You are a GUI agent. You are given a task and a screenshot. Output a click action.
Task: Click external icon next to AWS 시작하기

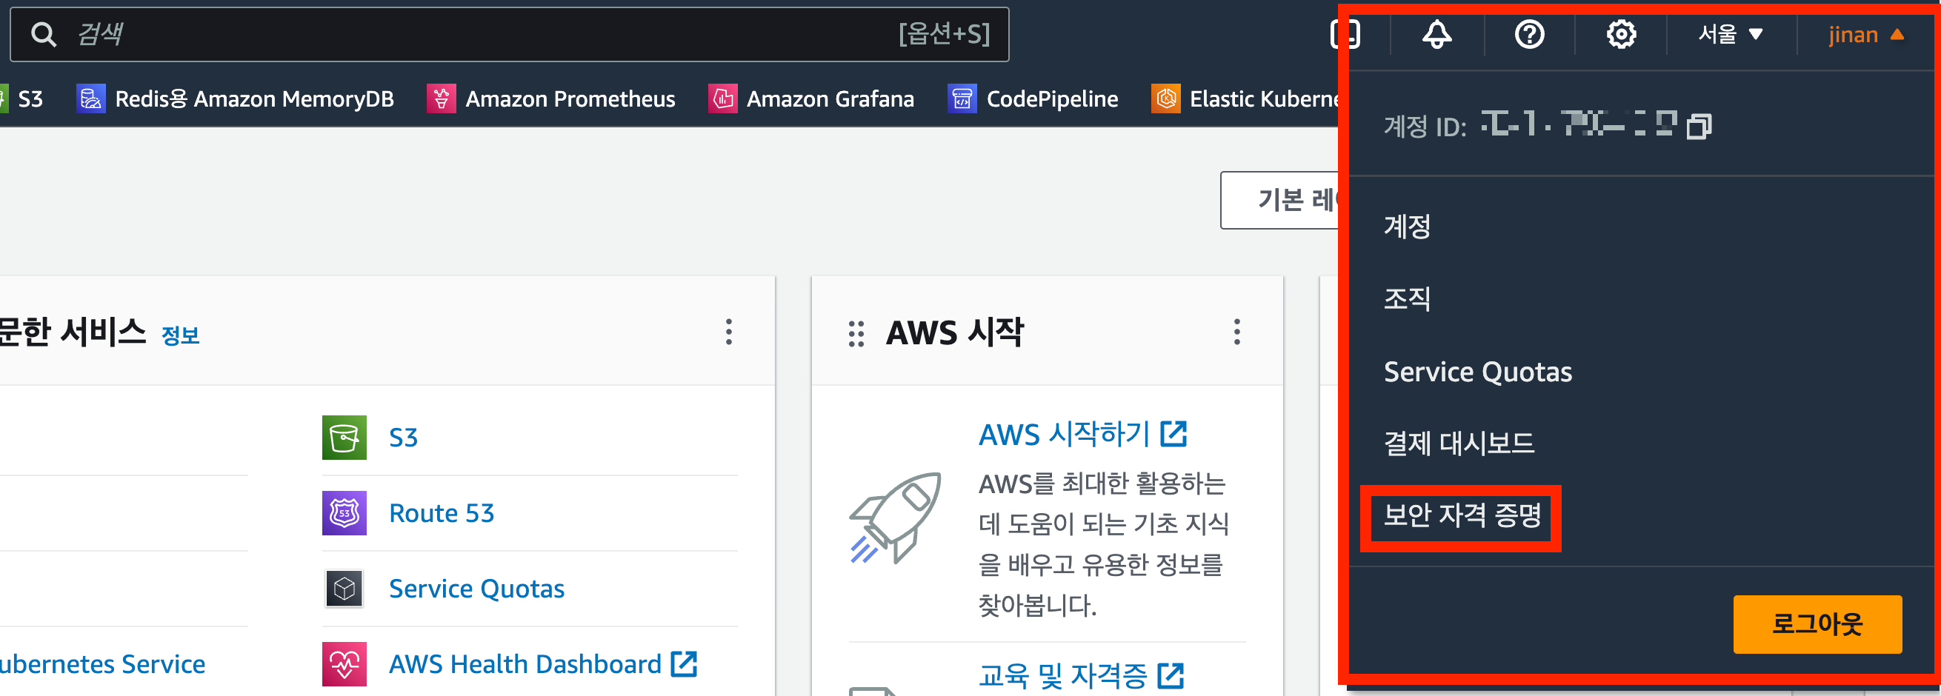click(x=1174, y=434)
